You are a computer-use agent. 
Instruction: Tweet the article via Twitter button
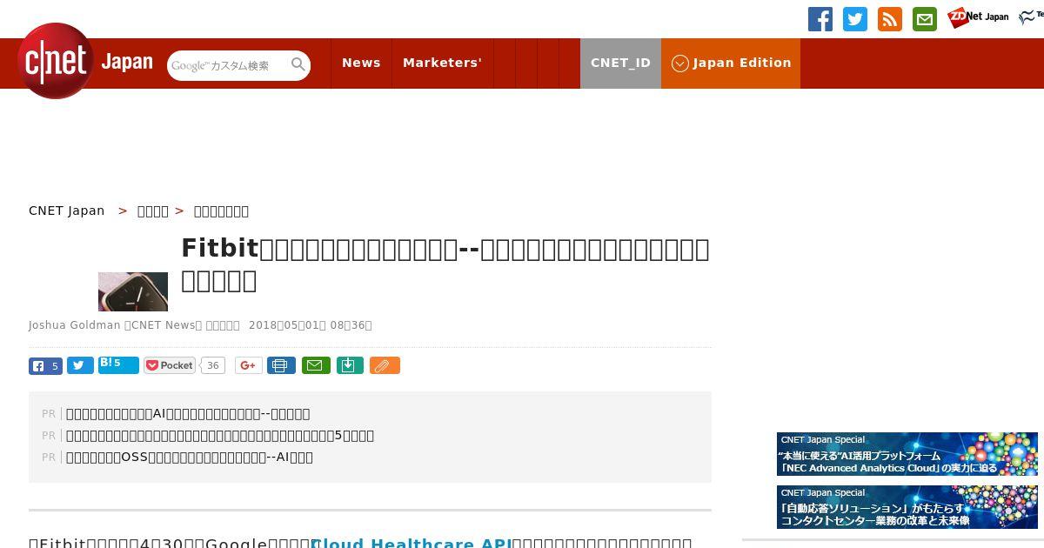tap(80, 366)
